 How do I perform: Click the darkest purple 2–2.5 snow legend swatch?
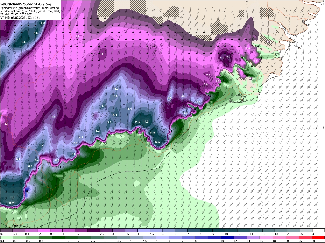click(x=94, y=230)
